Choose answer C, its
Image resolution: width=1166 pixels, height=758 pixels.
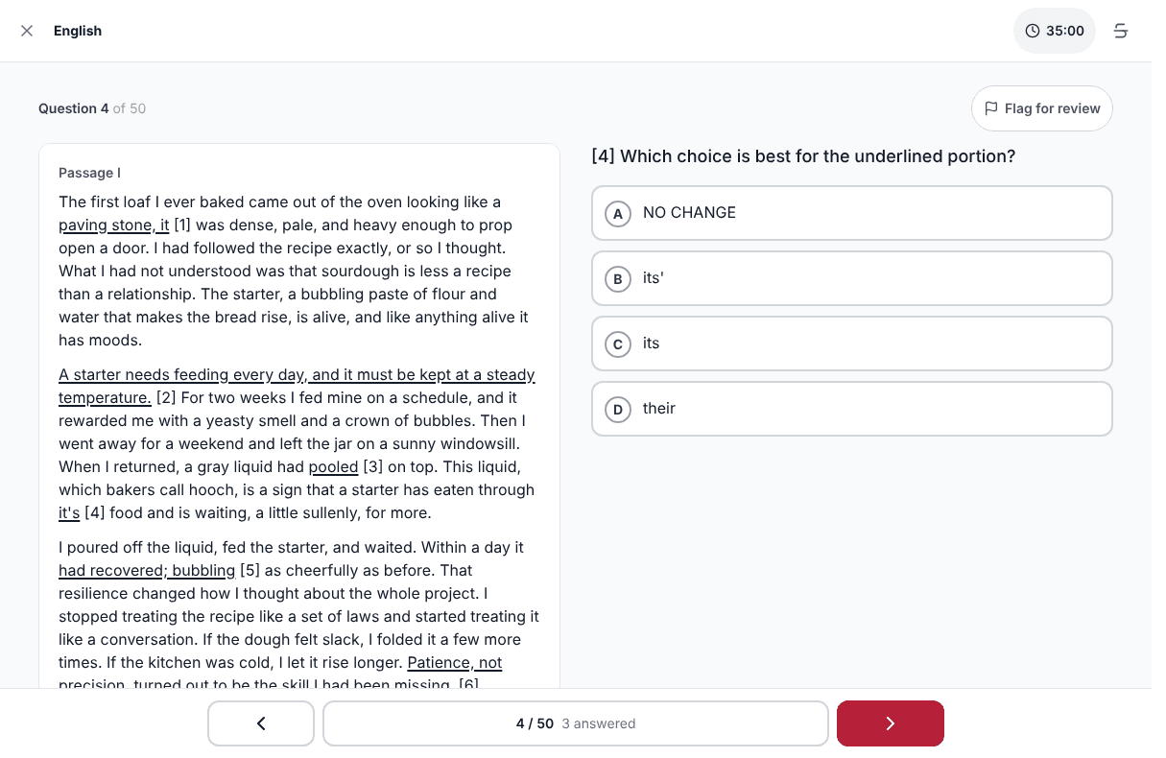coord(852,343)
